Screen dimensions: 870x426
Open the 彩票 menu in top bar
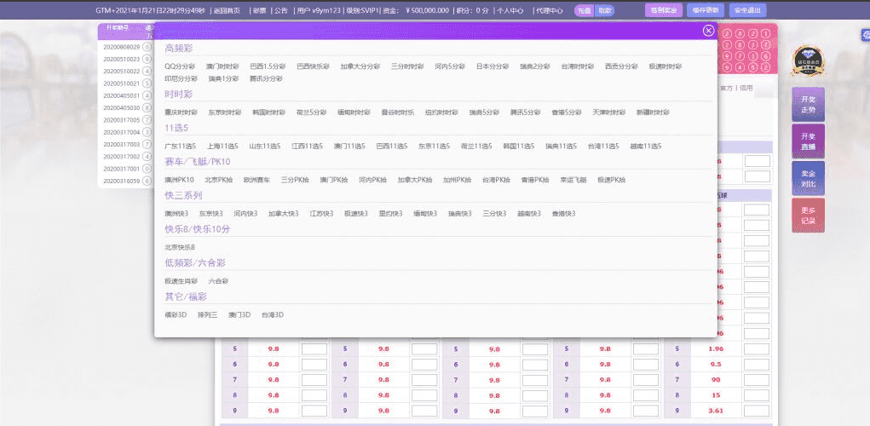coord(259,10)
